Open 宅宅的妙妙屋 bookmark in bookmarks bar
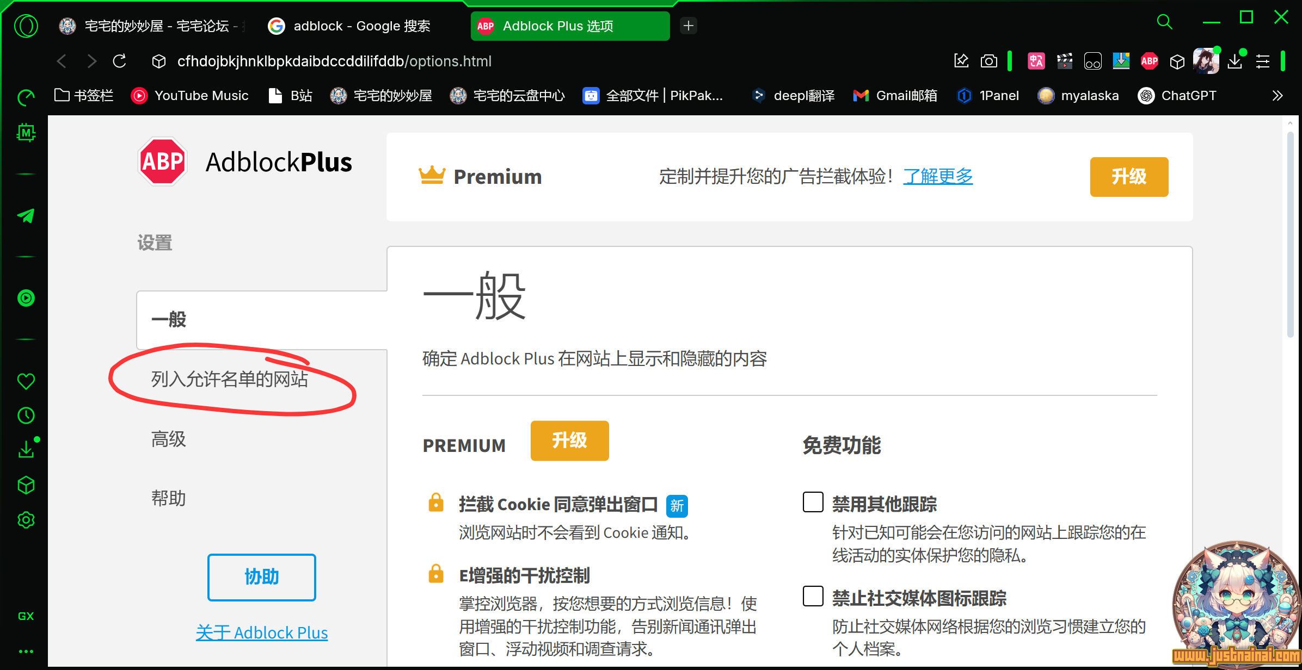The width and height of the screenshot is (1302, 670). click(382, 96)
